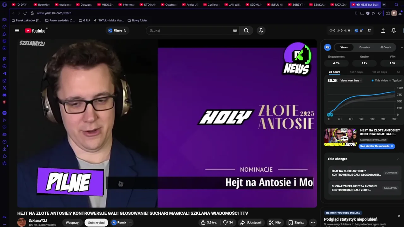Screen dimensions: 404x227
Task: Open the Opera GX main menu logo
Action: [x=4, y=5]
